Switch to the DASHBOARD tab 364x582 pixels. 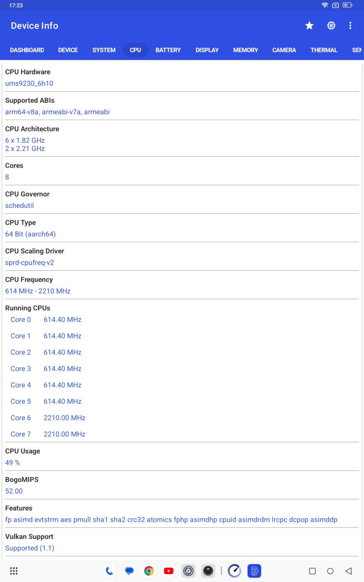(27, 50)
